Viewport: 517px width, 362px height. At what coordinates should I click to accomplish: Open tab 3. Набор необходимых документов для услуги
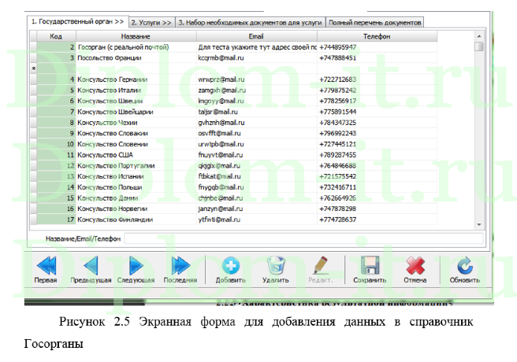click(x=250, y=22)
